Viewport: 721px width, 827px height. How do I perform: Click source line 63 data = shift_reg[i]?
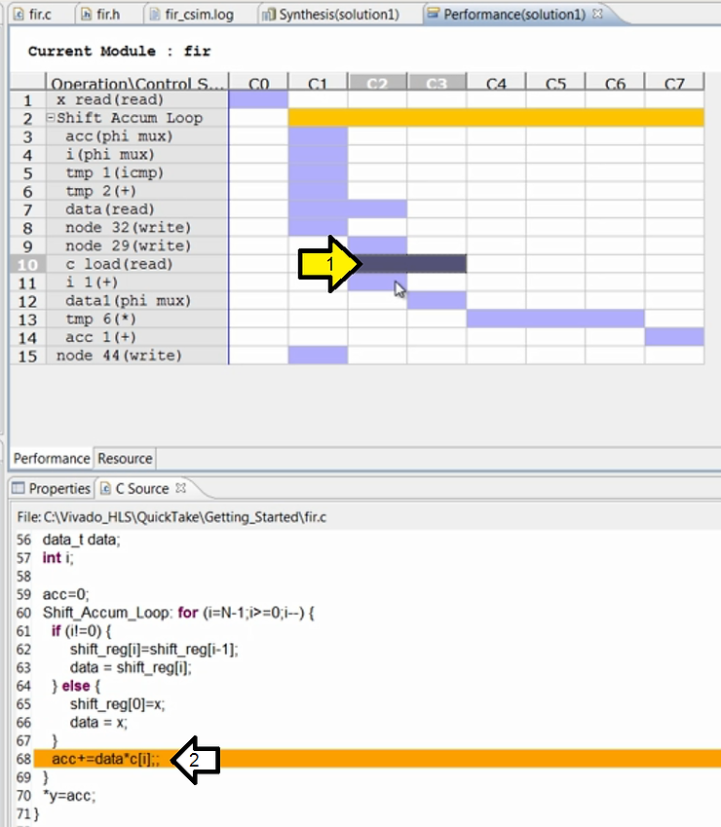[131, 667]
